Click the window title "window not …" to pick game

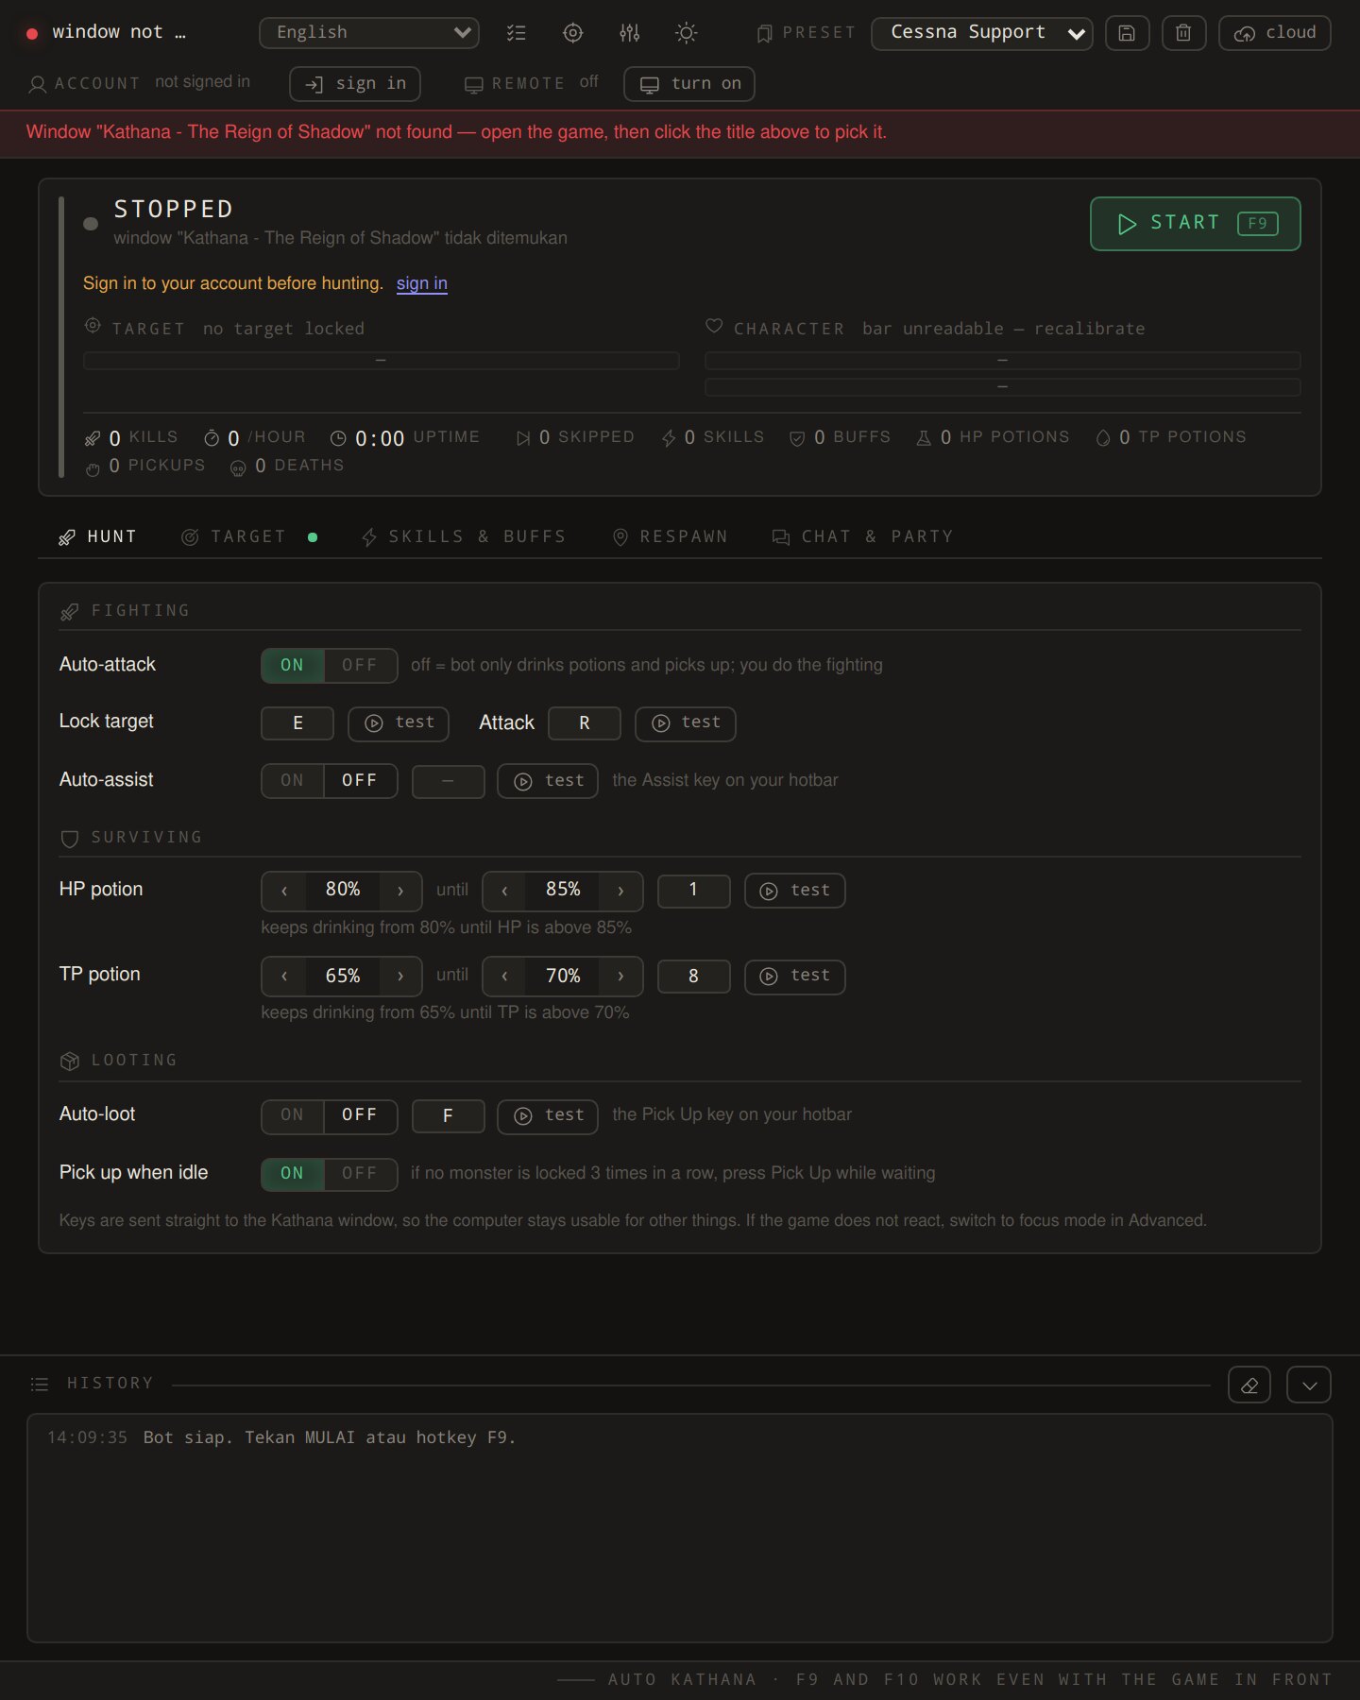coord(119,32)
